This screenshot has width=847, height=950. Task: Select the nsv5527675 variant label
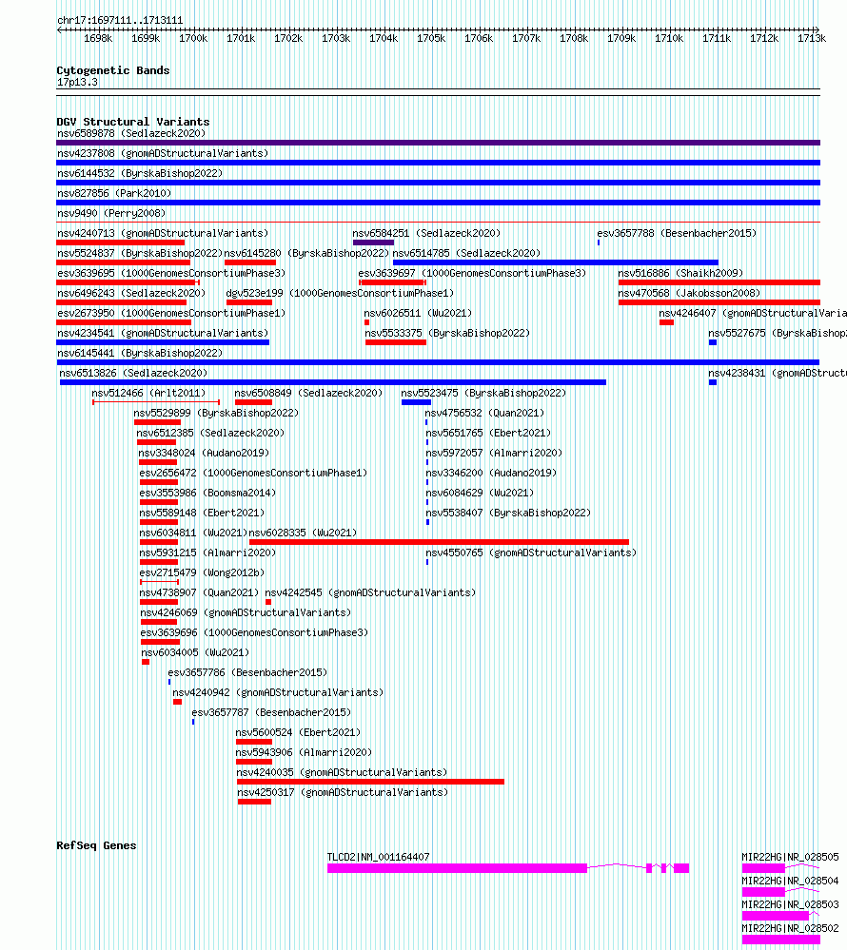click(778, 333)
